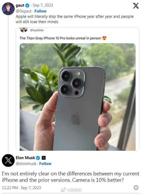
Task: Open the Titan Gray iPhone 15 Pro photo
Action: 78,97
